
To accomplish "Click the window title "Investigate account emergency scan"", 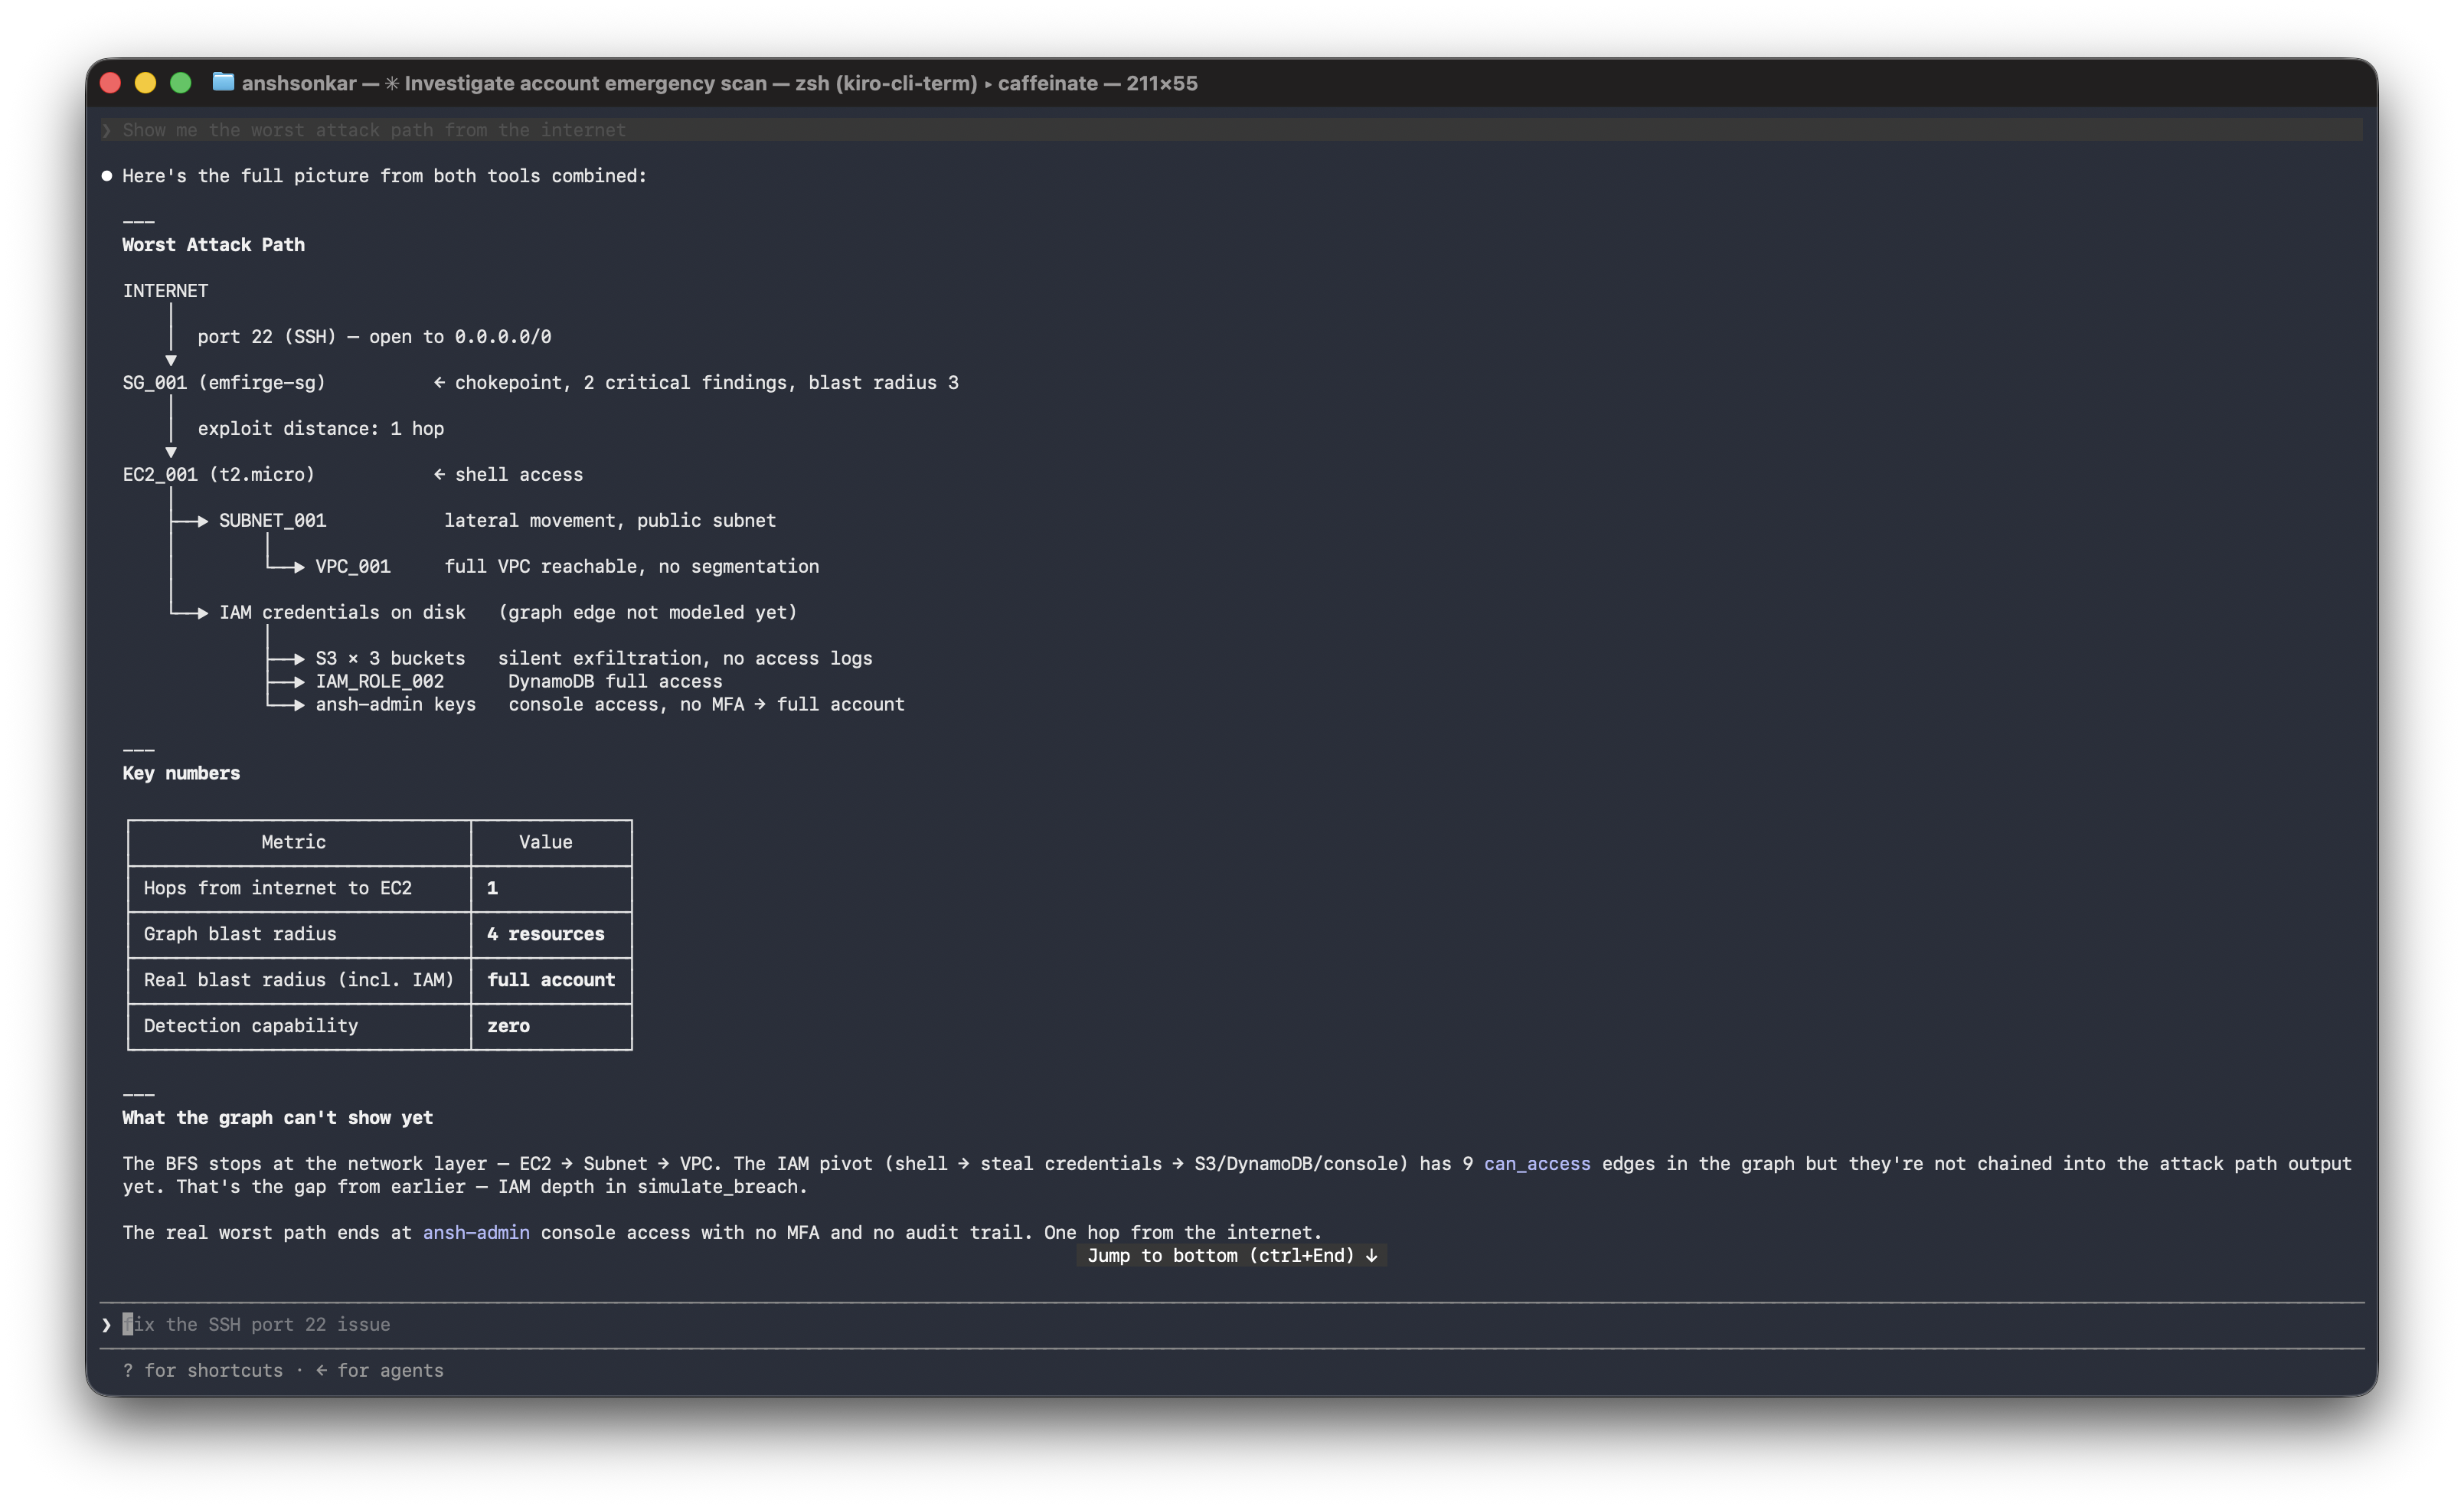I will coord(585,83).
